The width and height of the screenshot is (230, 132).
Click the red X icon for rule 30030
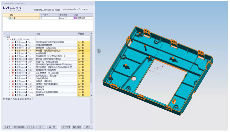point(13,59)
